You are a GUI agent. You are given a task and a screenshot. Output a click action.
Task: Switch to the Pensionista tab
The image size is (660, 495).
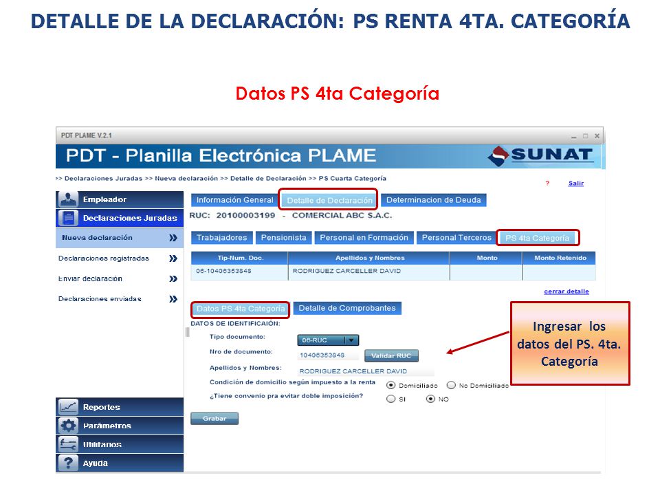284,237
